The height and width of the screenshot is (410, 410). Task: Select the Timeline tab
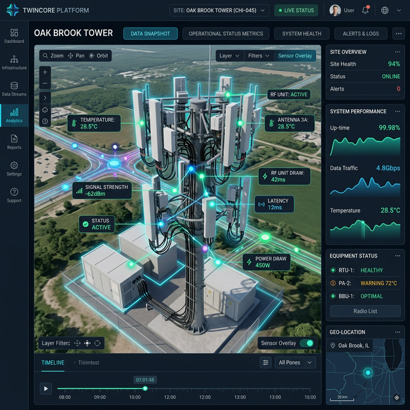click(x=53, y=363)
